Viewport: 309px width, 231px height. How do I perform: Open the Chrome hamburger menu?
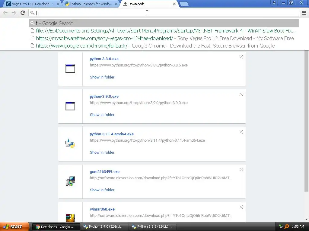(304, 13)
